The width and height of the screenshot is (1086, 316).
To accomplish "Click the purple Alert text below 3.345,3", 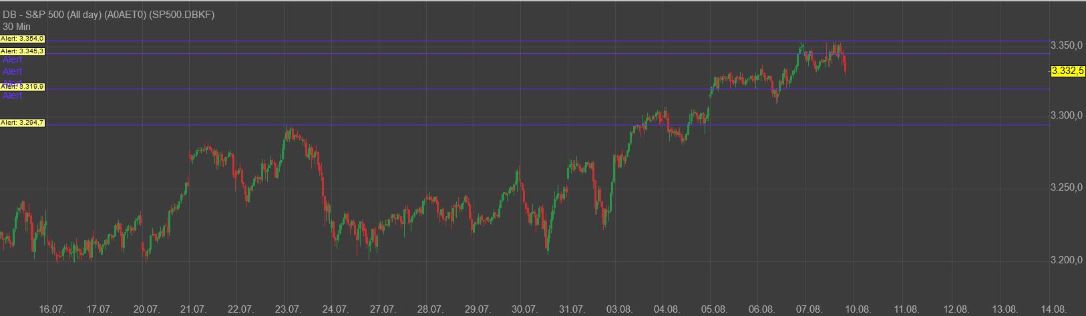I will (12, 60).
